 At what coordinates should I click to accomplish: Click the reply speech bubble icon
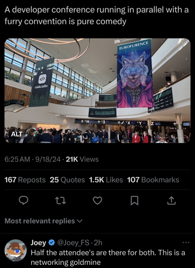24,200
